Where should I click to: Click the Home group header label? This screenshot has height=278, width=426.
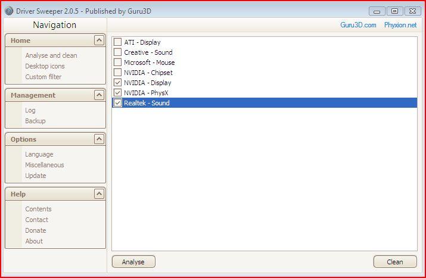click(x=20, y=40)
